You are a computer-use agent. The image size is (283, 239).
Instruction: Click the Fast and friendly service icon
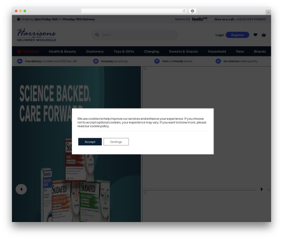[x=157, y=61]
